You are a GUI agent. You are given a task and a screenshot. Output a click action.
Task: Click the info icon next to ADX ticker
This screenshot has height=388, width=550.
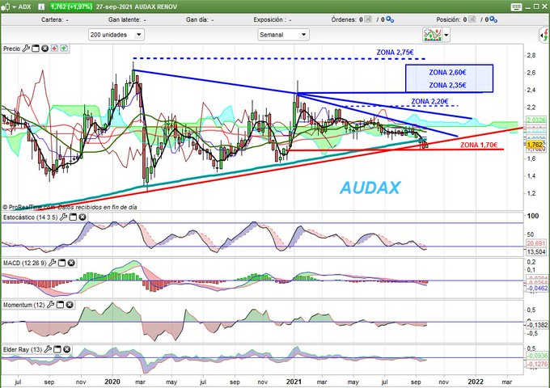tap(41, 6)
